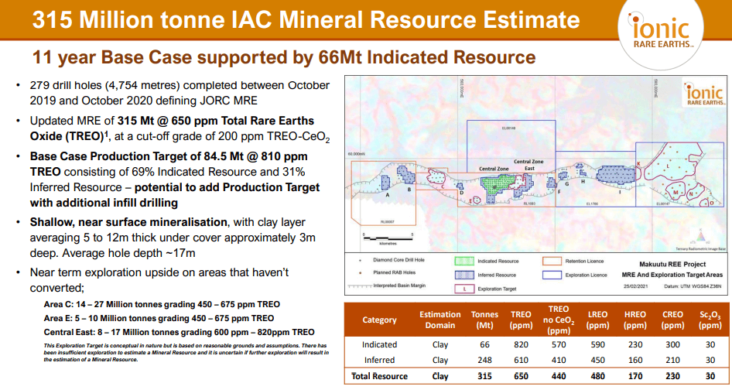Click the Indicated tonnes value '66'

tap(484, 344)
